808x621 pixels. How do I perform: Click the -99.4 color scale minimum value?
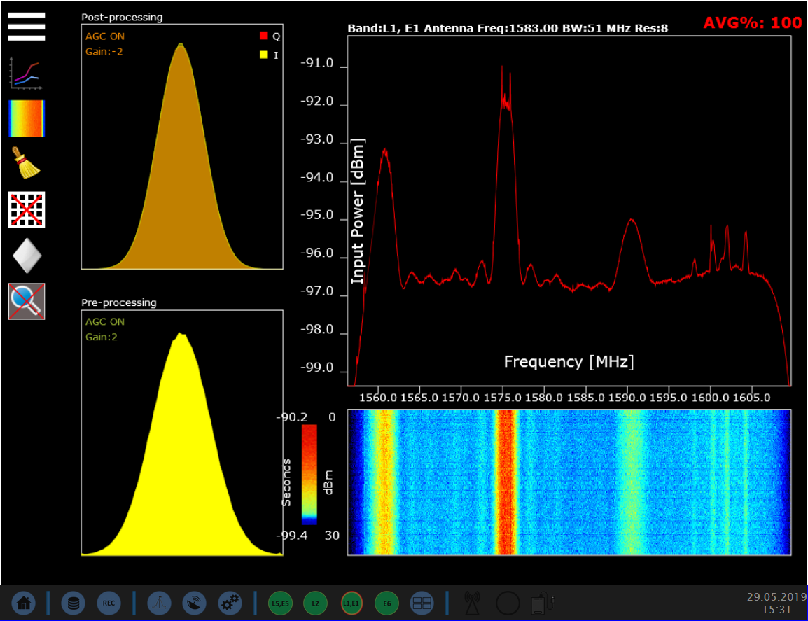292,536
